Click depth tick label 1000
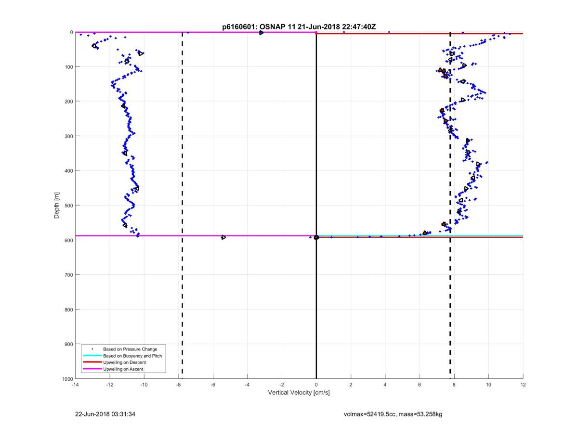The width and height of the screenshot is (578, 426). point(67,379)
